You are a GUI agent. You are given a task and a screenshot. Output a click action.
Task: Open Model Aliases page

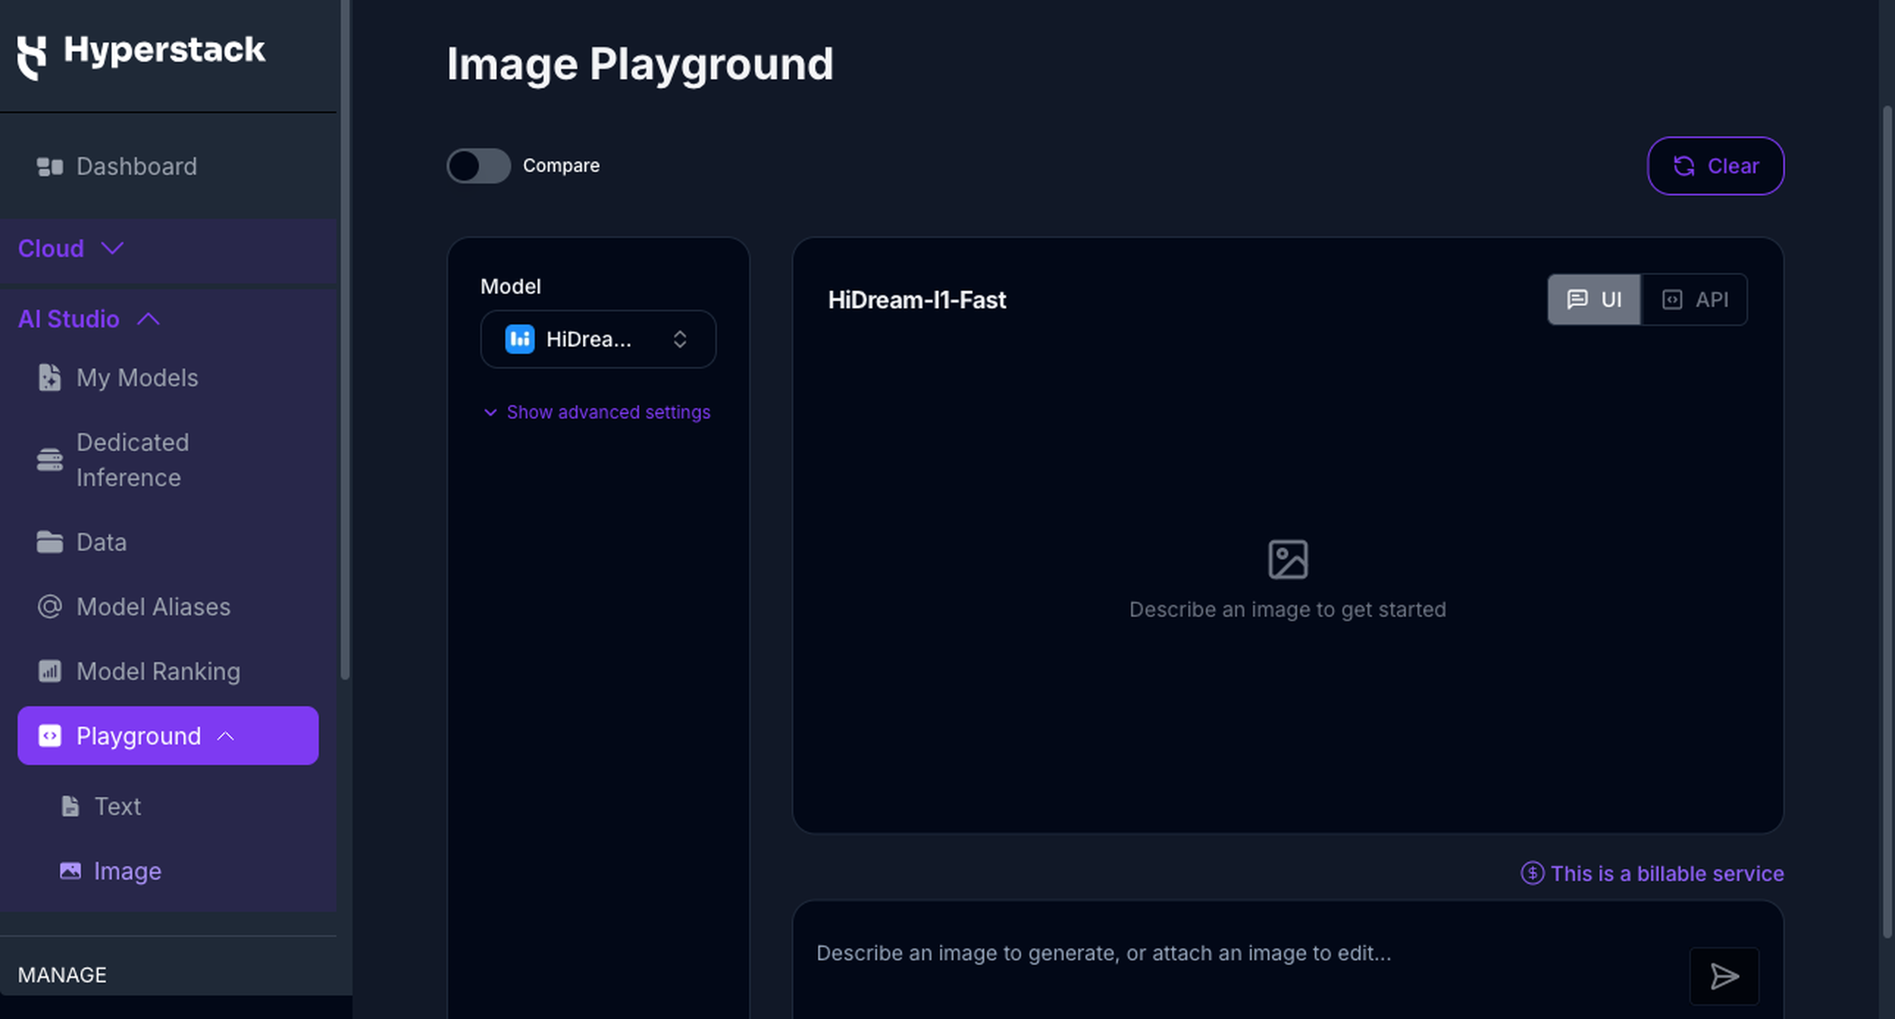click(x=168, y=607)
